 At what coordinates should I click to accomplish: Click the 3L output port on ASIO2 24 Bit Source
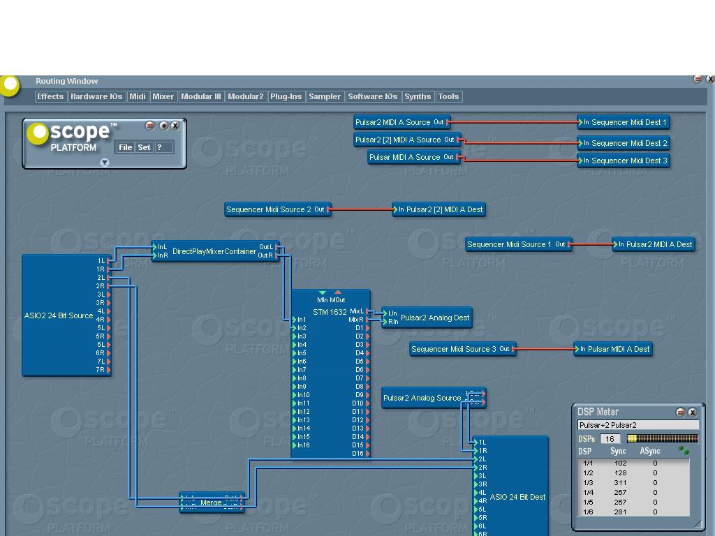click(x=108, y=295)
